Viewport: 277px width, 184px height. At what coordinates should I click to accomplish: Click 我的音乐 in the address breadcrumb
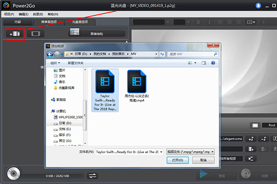[118, 54]
